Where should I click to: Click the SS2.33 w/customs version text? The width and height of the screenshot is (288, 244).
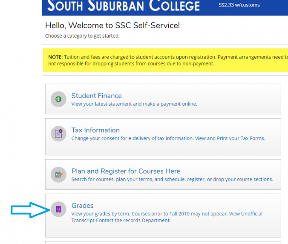pos(236,5)
